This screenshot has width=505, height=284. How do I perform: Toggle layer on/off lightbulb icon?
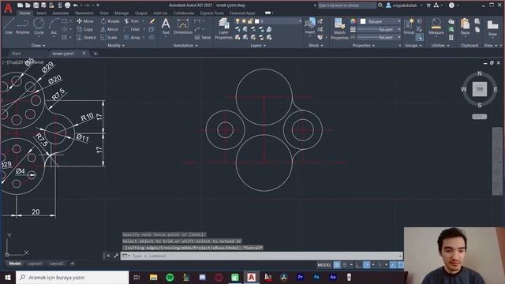point(238,21)
